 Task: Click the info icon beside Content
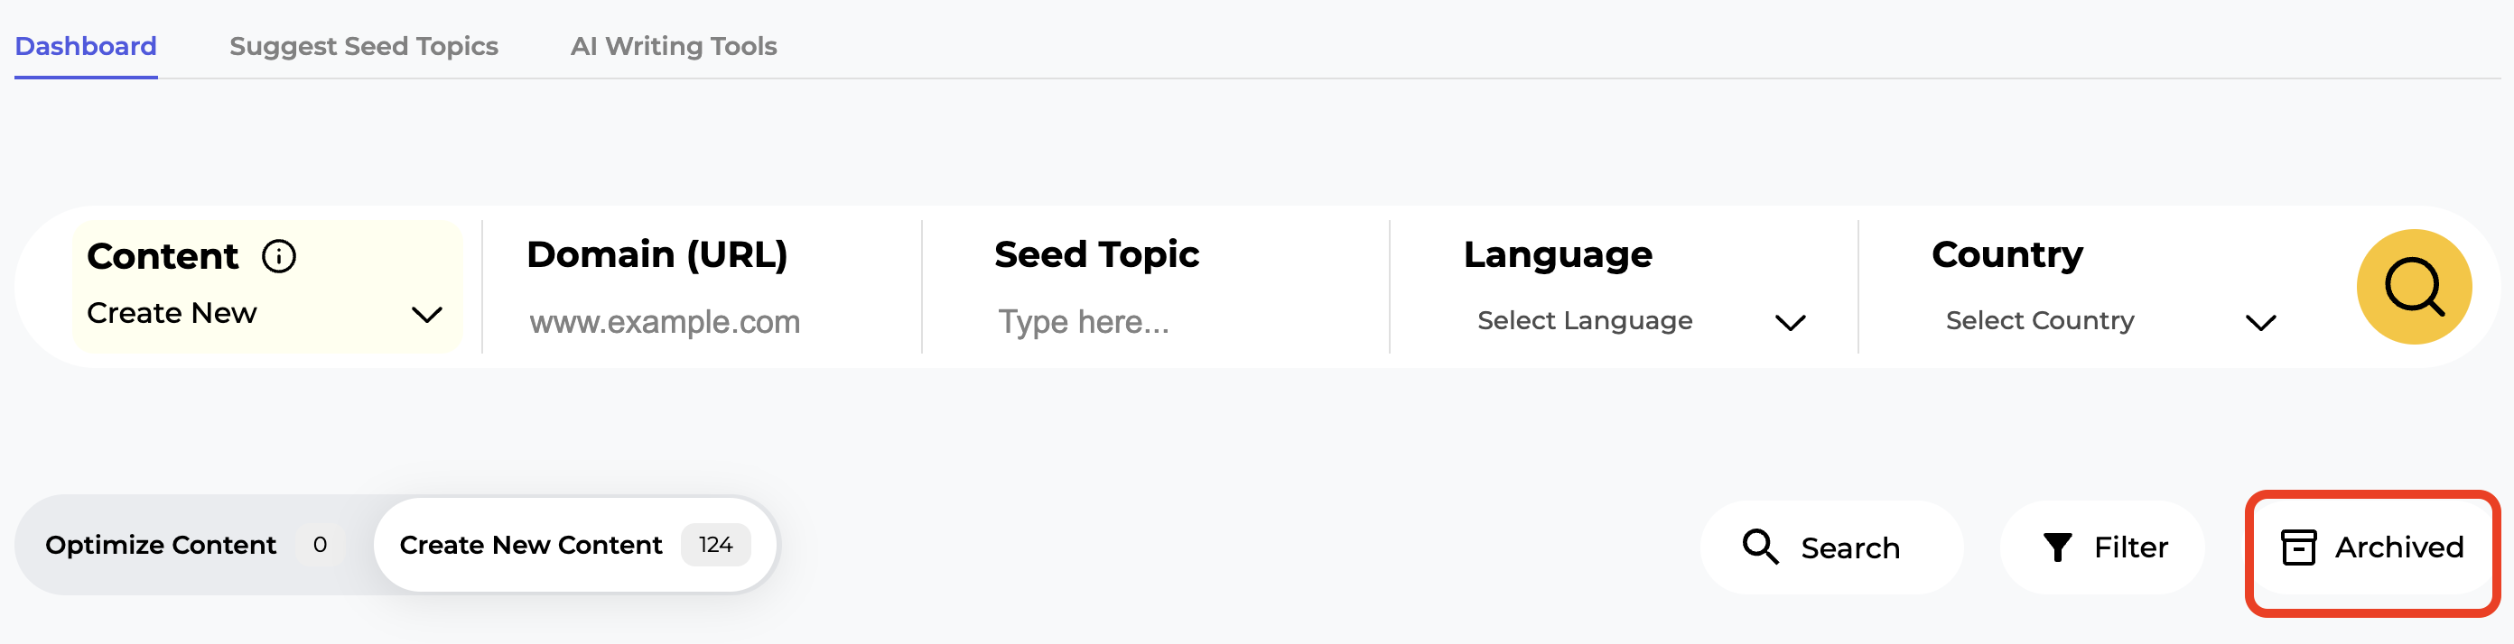click(x=280, y=255)
